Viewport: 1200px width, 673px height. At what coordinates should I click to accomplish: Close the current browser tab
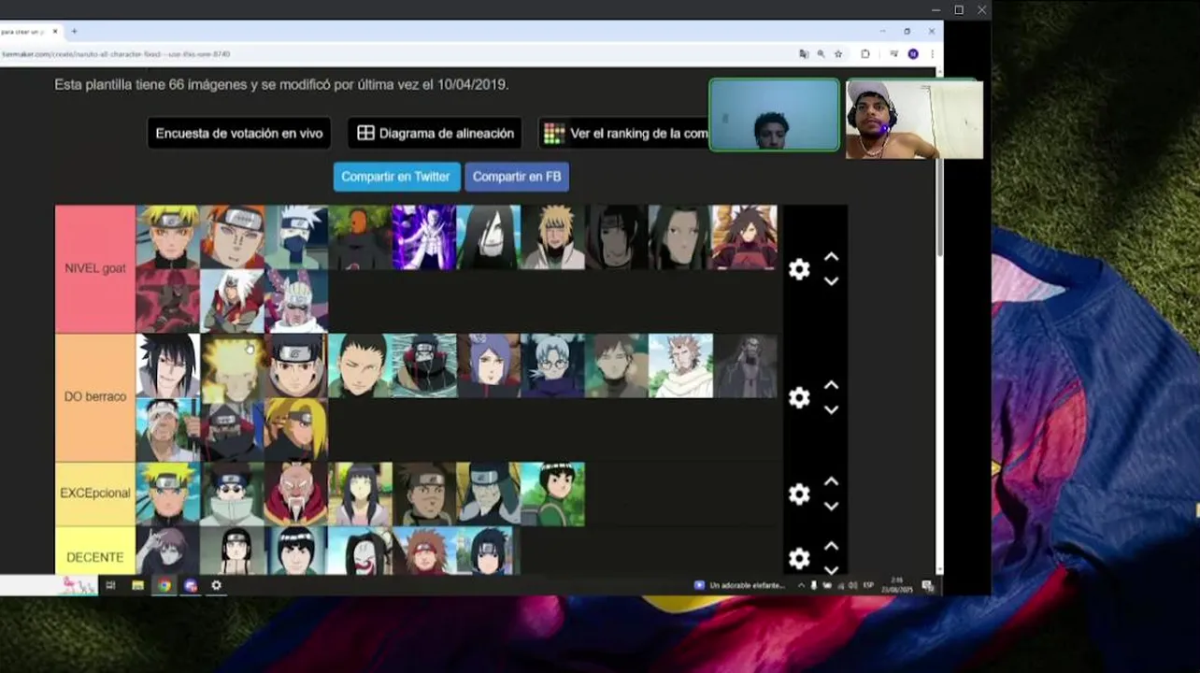pos(55,31)
